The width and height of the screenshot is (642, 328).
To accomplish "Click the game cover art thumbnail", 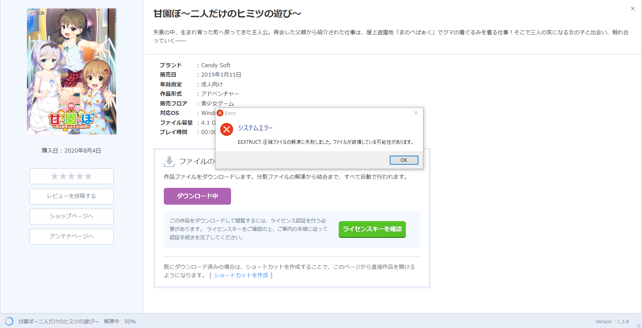I will pos(72,71).
